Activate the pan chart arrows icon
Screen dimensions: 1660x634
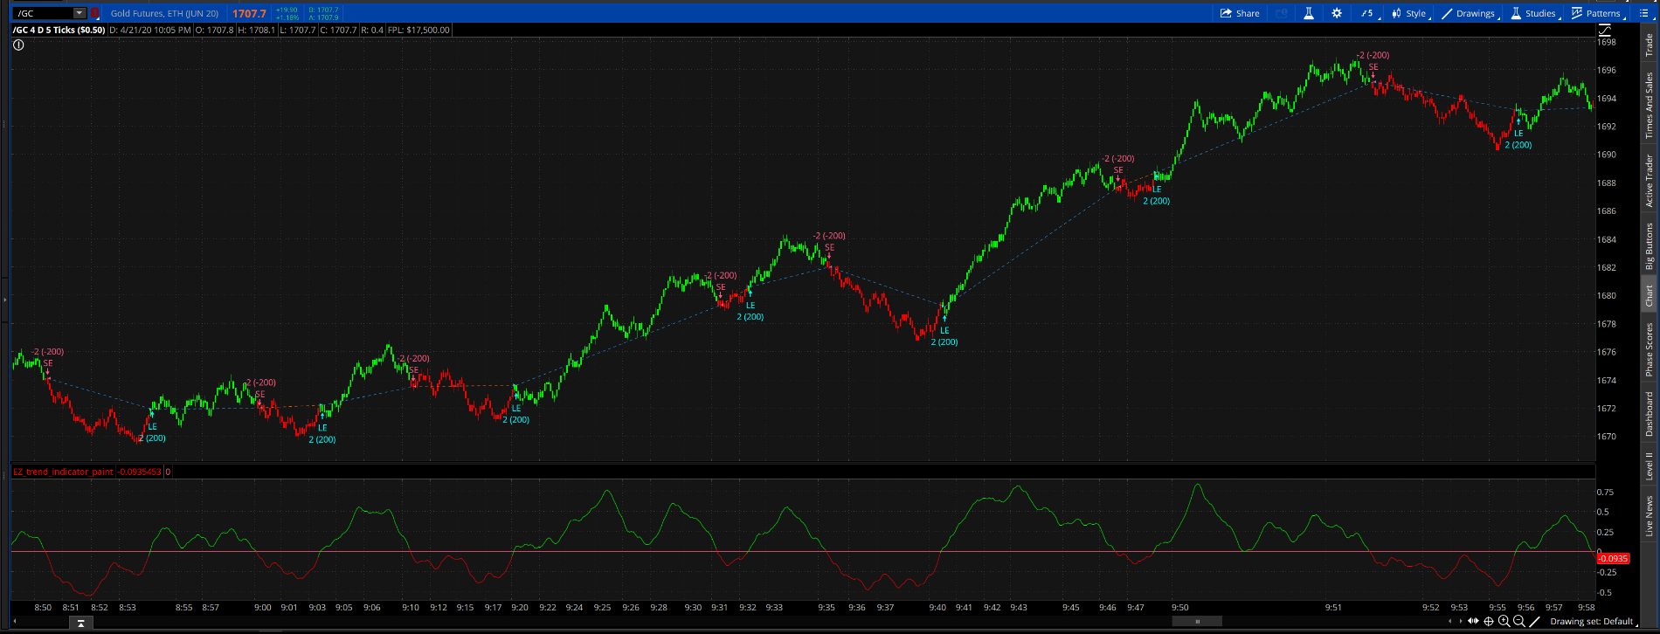pyautogui.click(x=1474, y=621)
